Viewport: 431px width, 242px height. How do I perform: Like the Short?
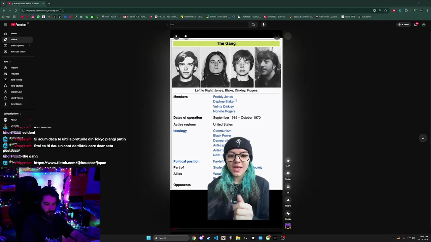click(x=288, y=160)
